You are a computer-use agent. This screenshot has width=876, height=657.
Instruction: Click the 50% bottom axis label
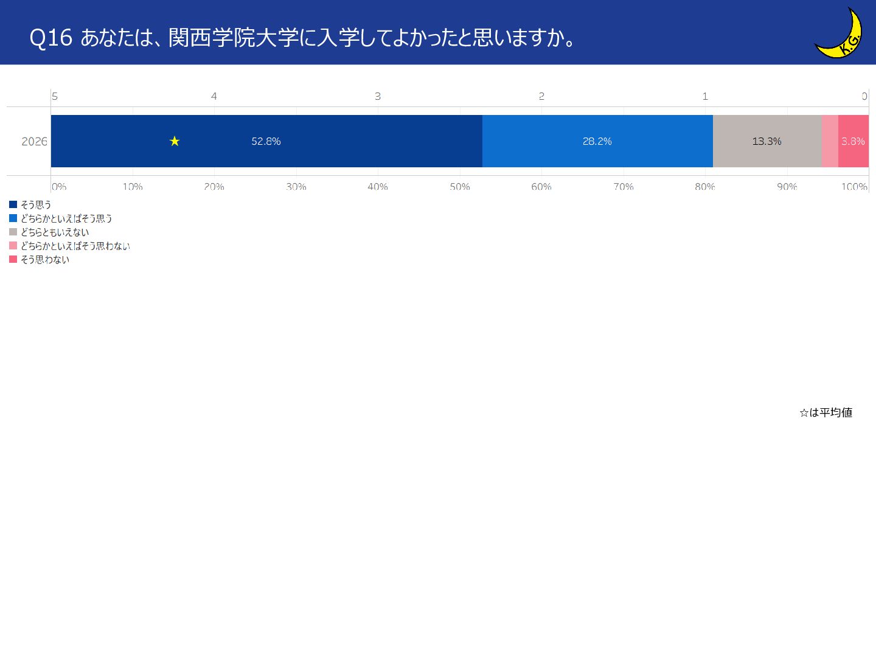point(460,187)
